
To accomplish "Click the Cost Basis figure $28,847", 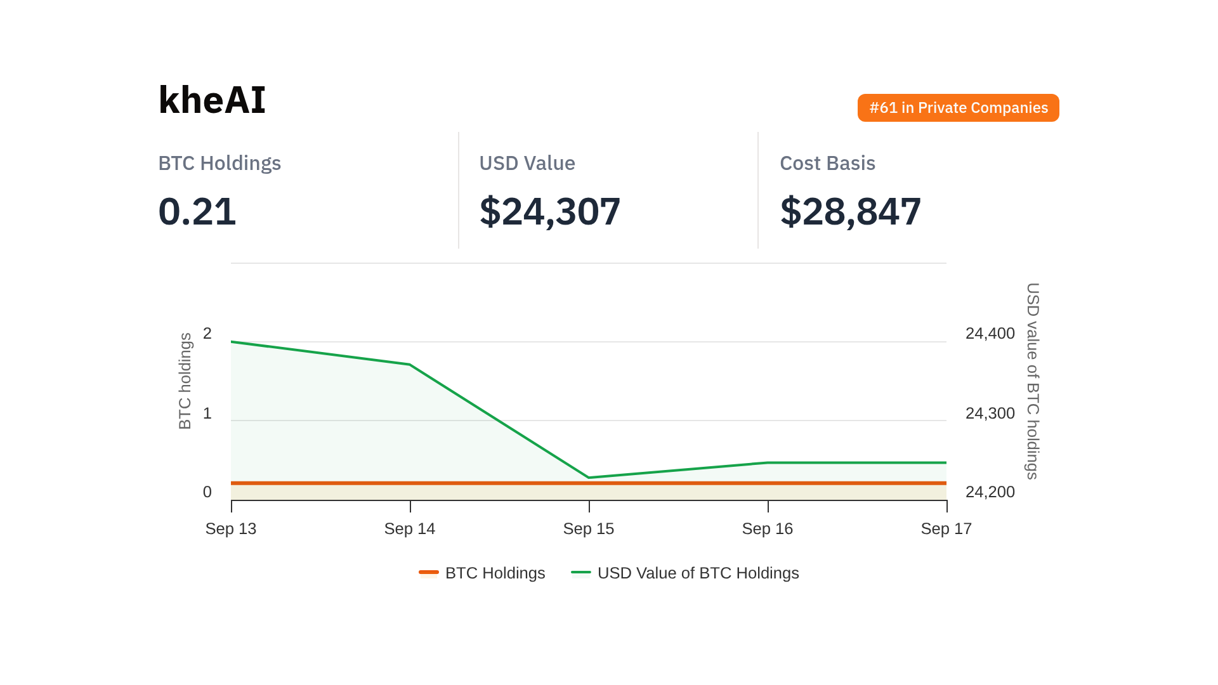I will click(x=850, y=211).
